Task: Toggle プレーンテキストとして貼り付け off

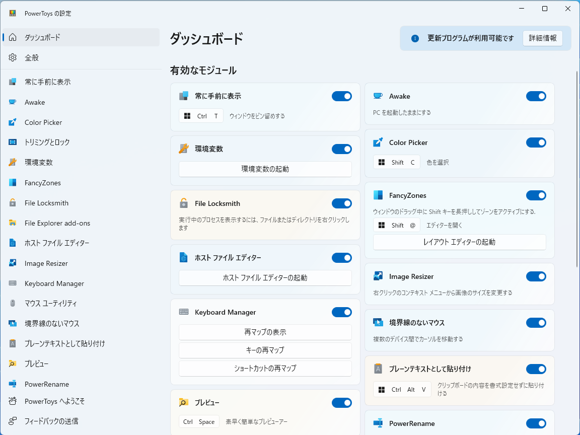Action: click(x=536, y=369)
